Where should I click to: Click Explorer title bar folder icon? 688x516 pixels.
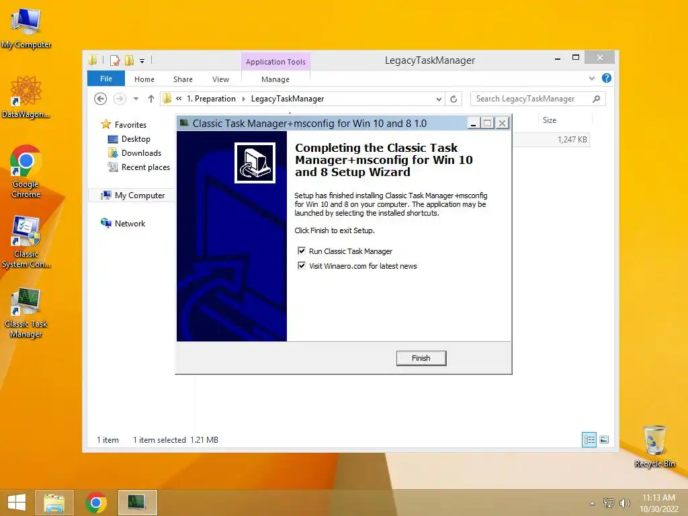[x=92, y=60]
